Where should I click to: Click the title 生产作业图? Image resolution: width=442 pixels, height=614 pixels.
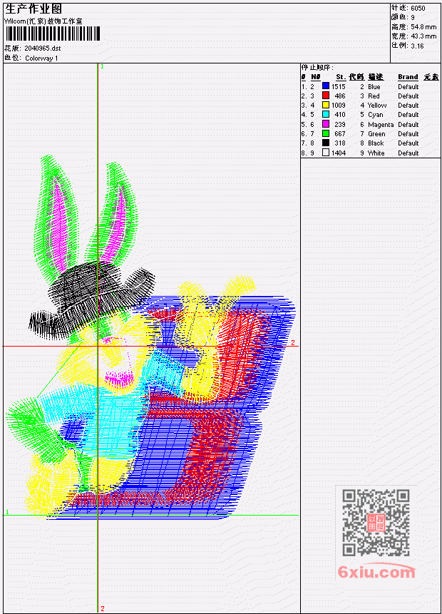tap(34, 9)
